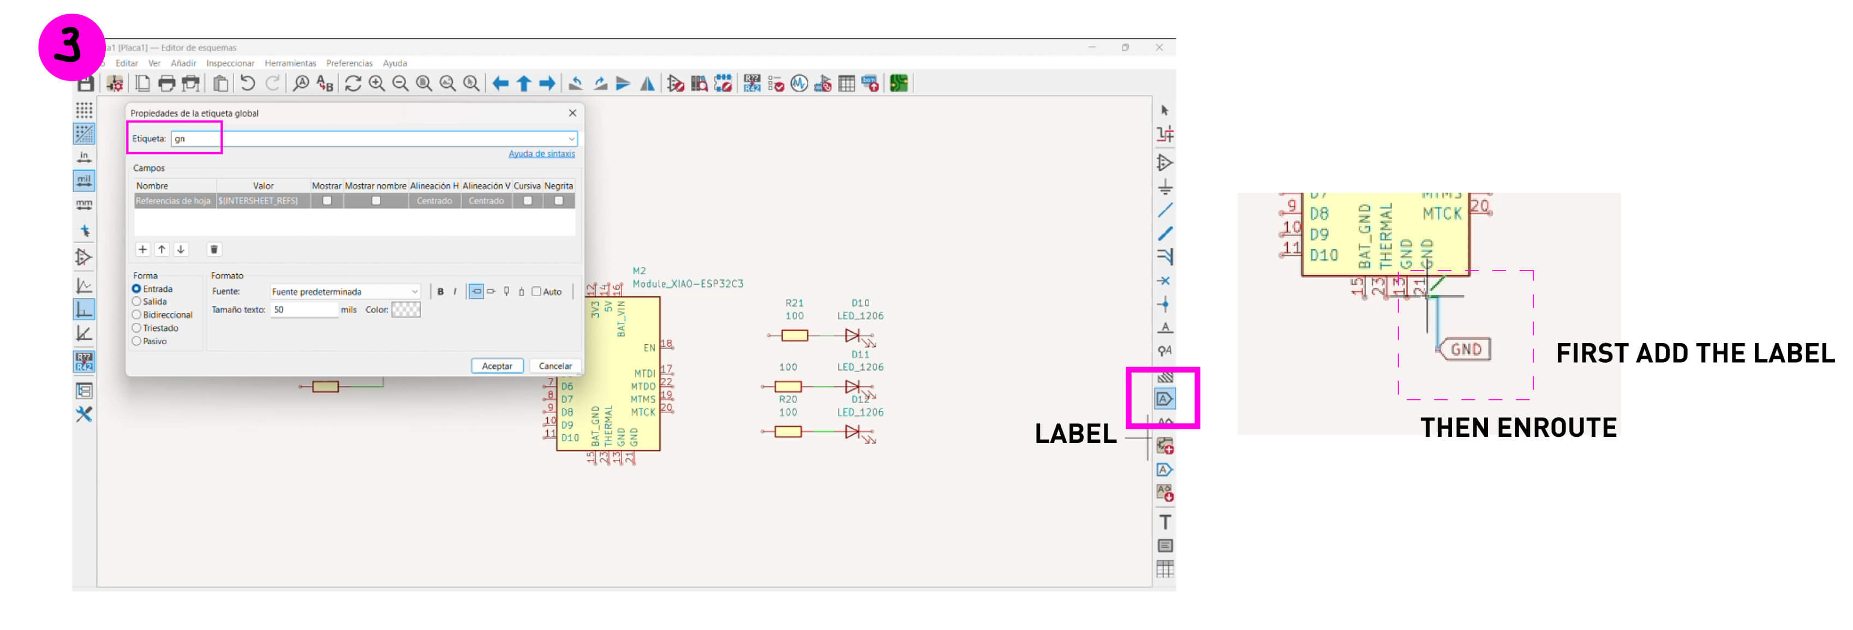Open the Preferencias menu

(350, 63)
